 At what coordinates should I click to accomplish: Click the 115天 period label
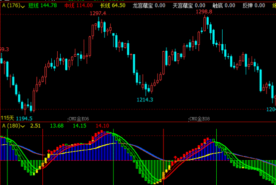(x=7, y=118)
